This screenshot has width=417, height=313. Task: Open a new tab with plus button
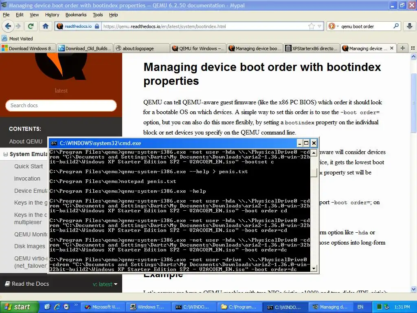(403, 48)
